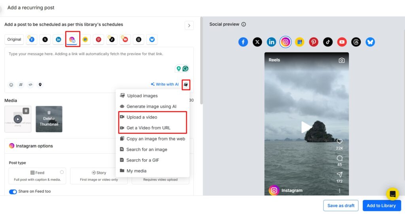
Task: Open the uploaded video thumbnail
Action: coord(18,119)
